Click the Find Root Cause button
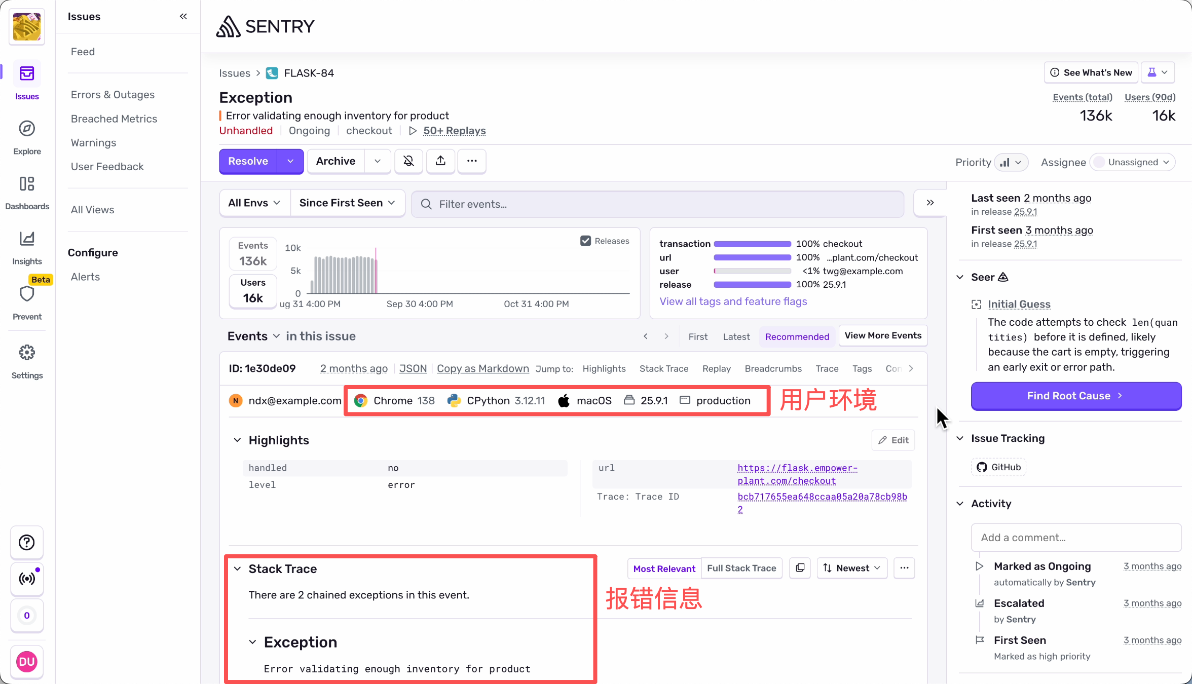The image size is (1192, 684). (x=1075, y=396)
